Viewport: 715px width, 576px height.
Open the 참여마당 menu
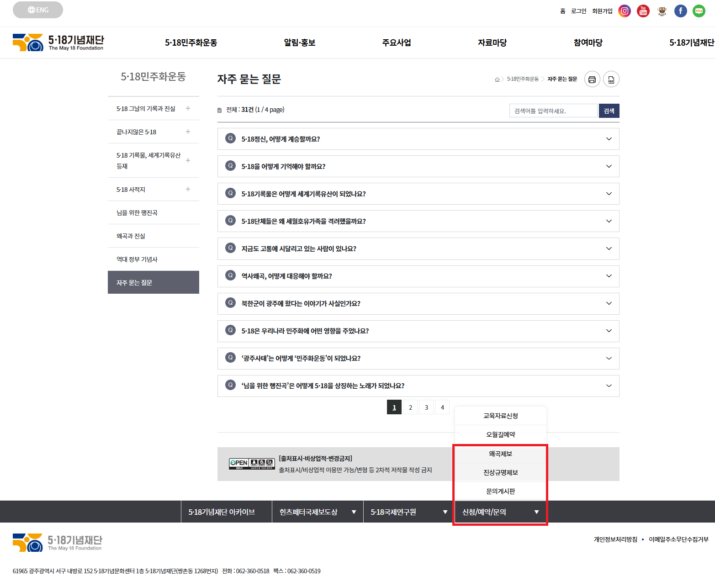coord(588,42)
